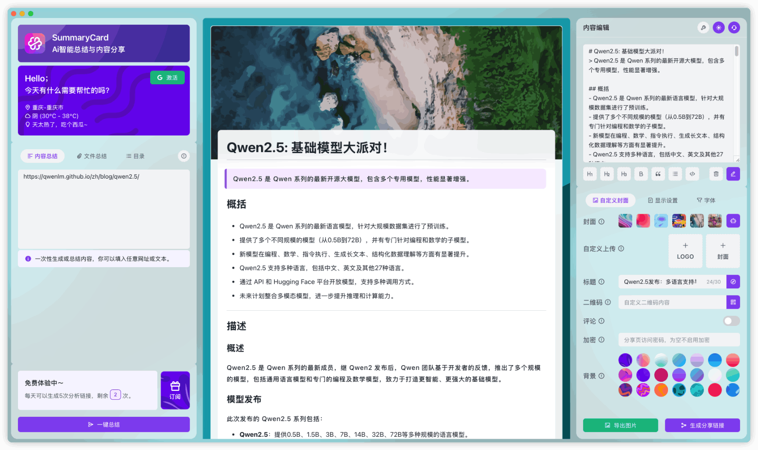Clear content using the trash icon

716,174
